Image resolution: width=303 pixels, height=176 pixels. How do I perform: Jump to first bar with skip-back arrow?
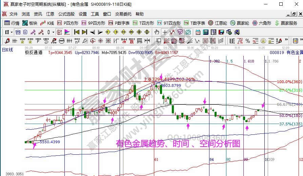(77, 32)
